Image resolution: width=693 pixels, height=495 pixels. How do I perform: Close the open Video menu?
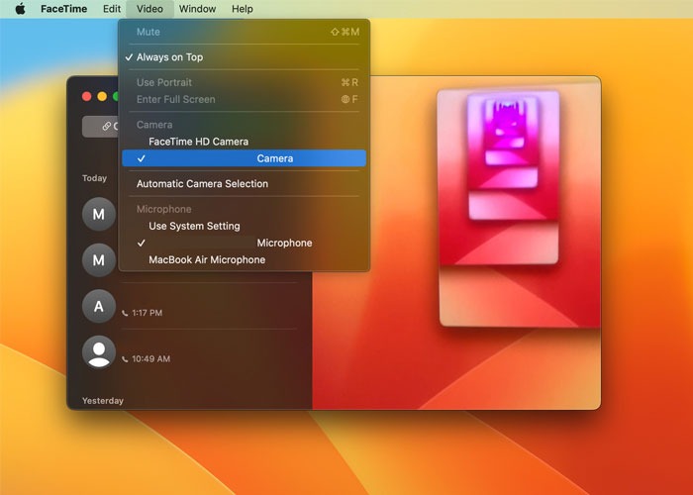(x=149, y=8)
